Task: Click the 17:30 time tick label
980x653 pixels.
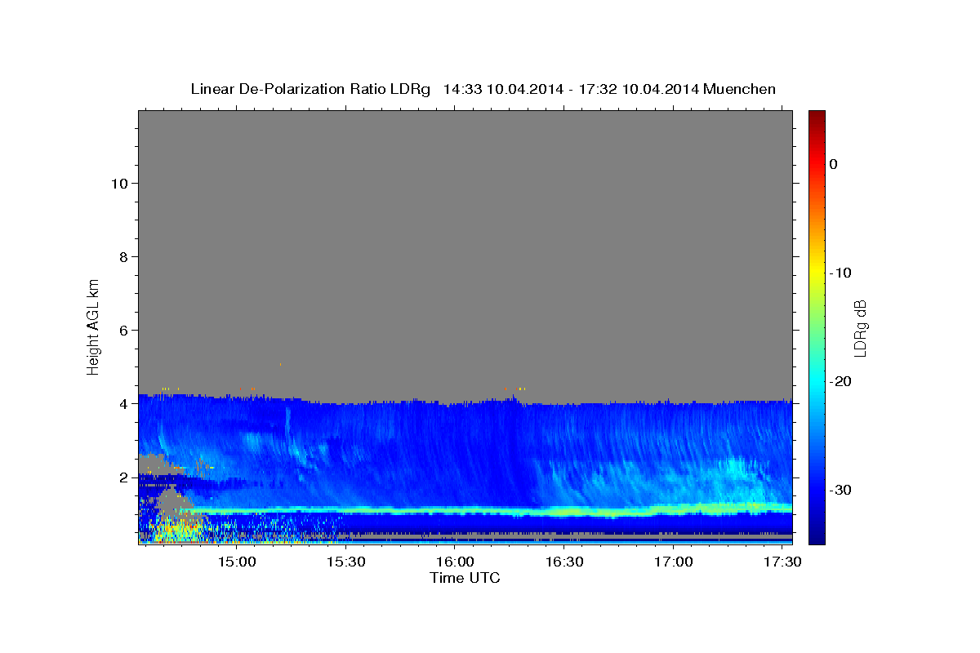Action: (782, 562)
